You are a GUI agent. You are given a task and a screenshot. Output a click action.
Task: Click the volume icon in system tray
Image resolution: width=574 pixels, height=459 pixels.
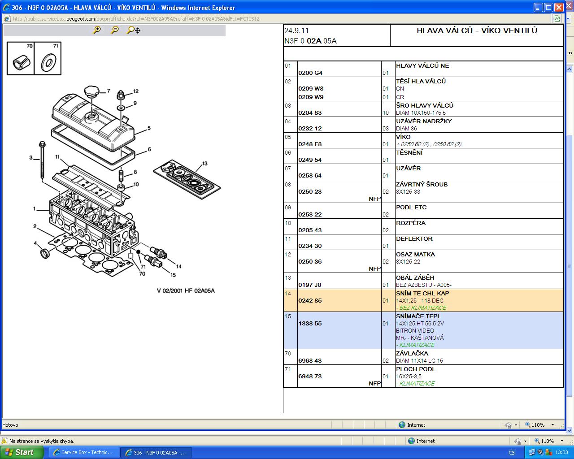tap(540, 452)
